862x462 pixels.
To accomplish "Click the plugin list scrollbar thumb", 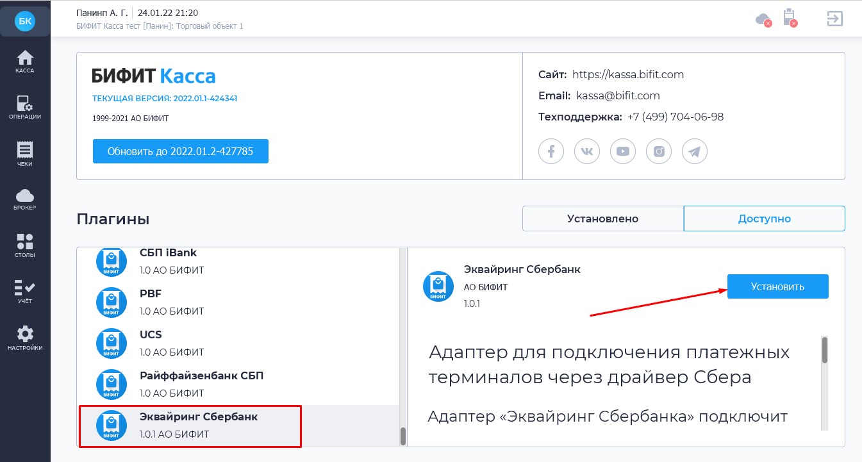I will pyautogui.click(x=403, y=436).
